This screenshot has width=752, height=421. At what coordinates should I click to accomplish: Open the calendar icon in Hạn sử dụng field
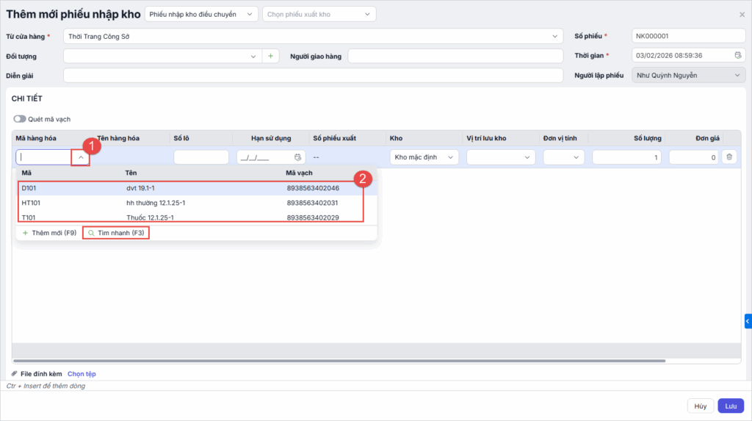(297, 157)
